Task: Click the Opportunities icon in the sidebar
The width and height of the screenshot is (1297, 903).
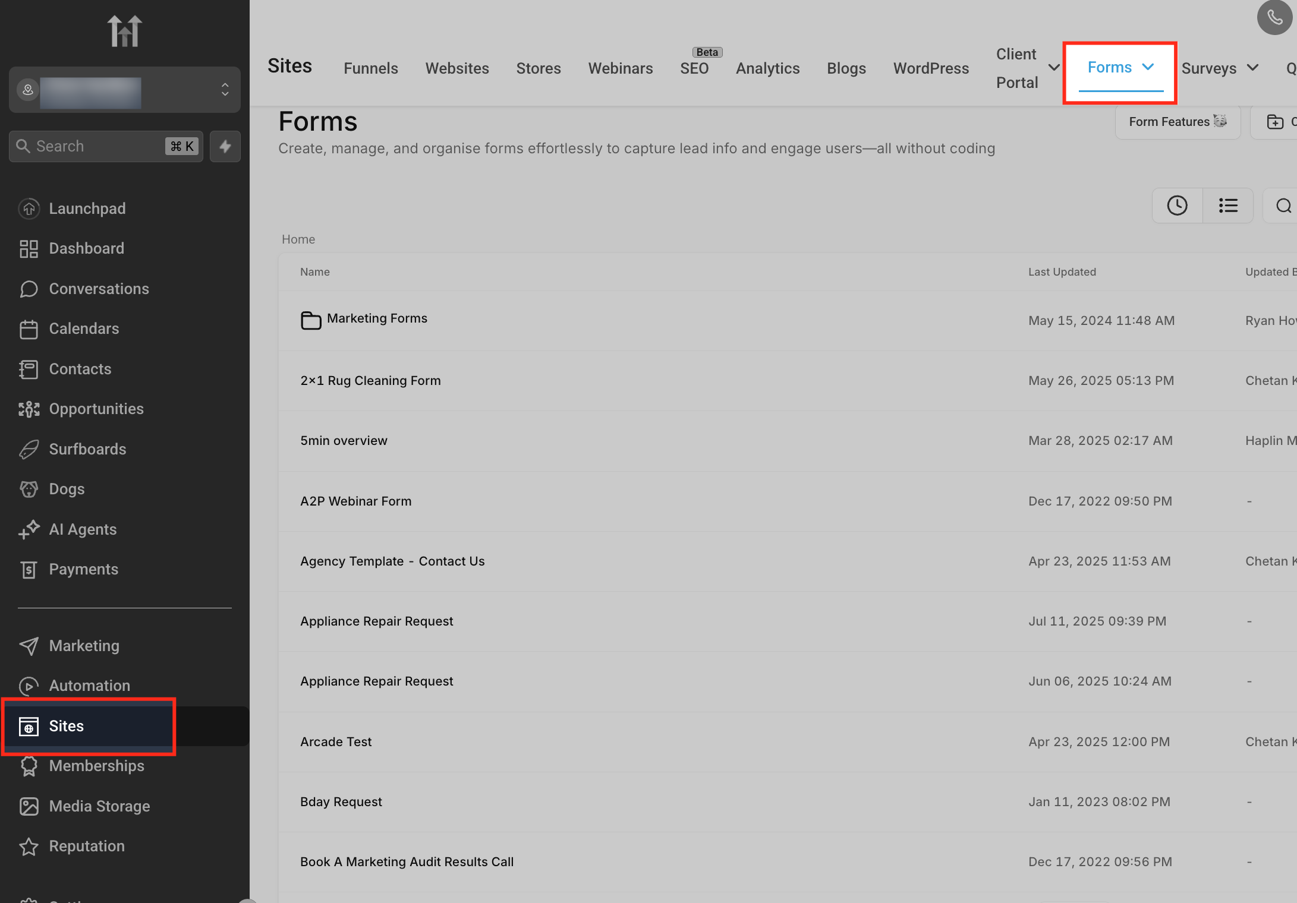Action: click(29, 409)
